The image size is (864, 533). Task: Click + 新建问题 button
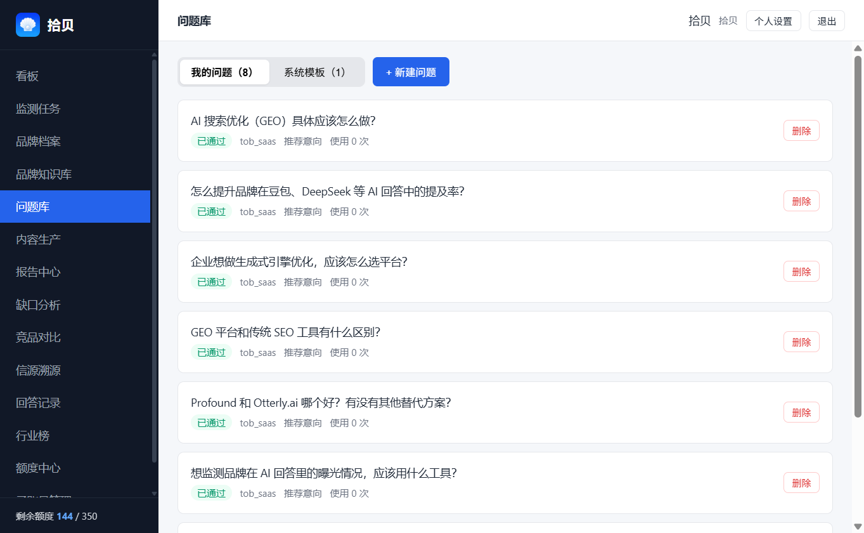tap(411, 72)
